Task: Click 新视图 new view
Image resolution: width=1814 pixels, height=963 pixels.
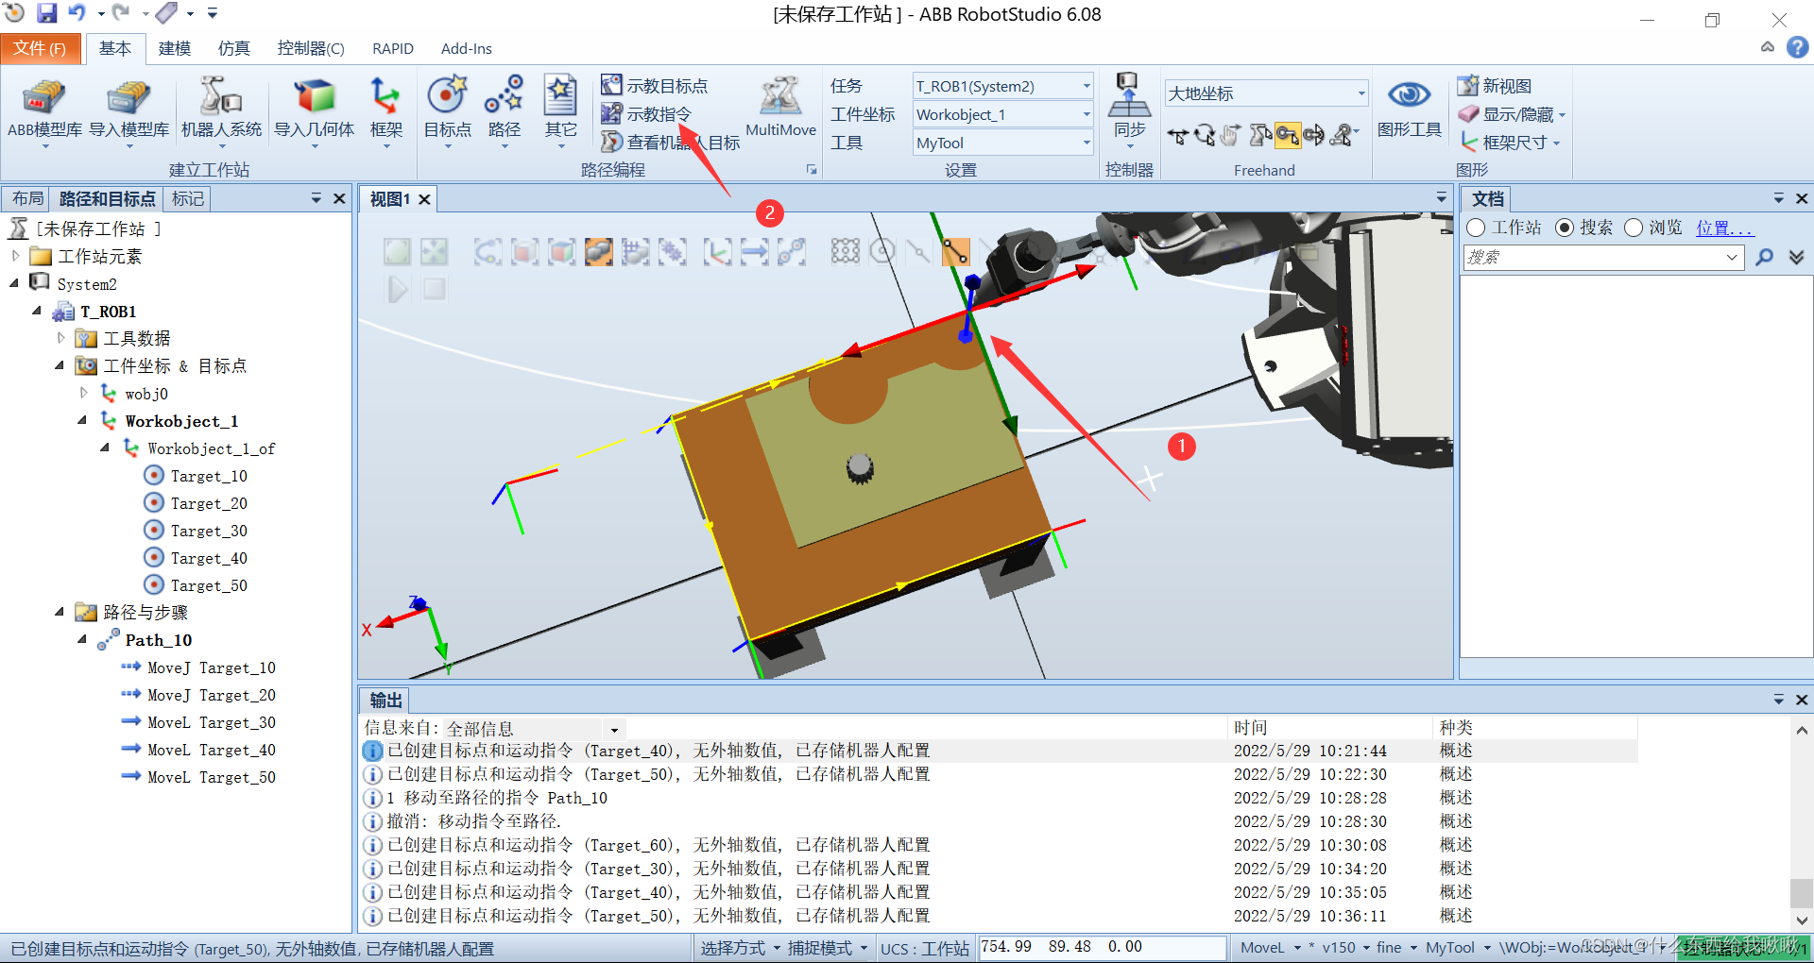Action: coord(1495,86)
